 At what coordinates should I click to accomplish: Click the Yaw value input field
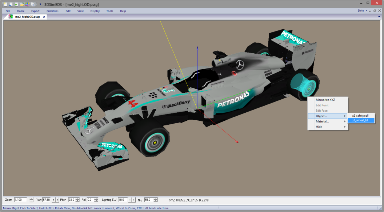pos(47,200)
